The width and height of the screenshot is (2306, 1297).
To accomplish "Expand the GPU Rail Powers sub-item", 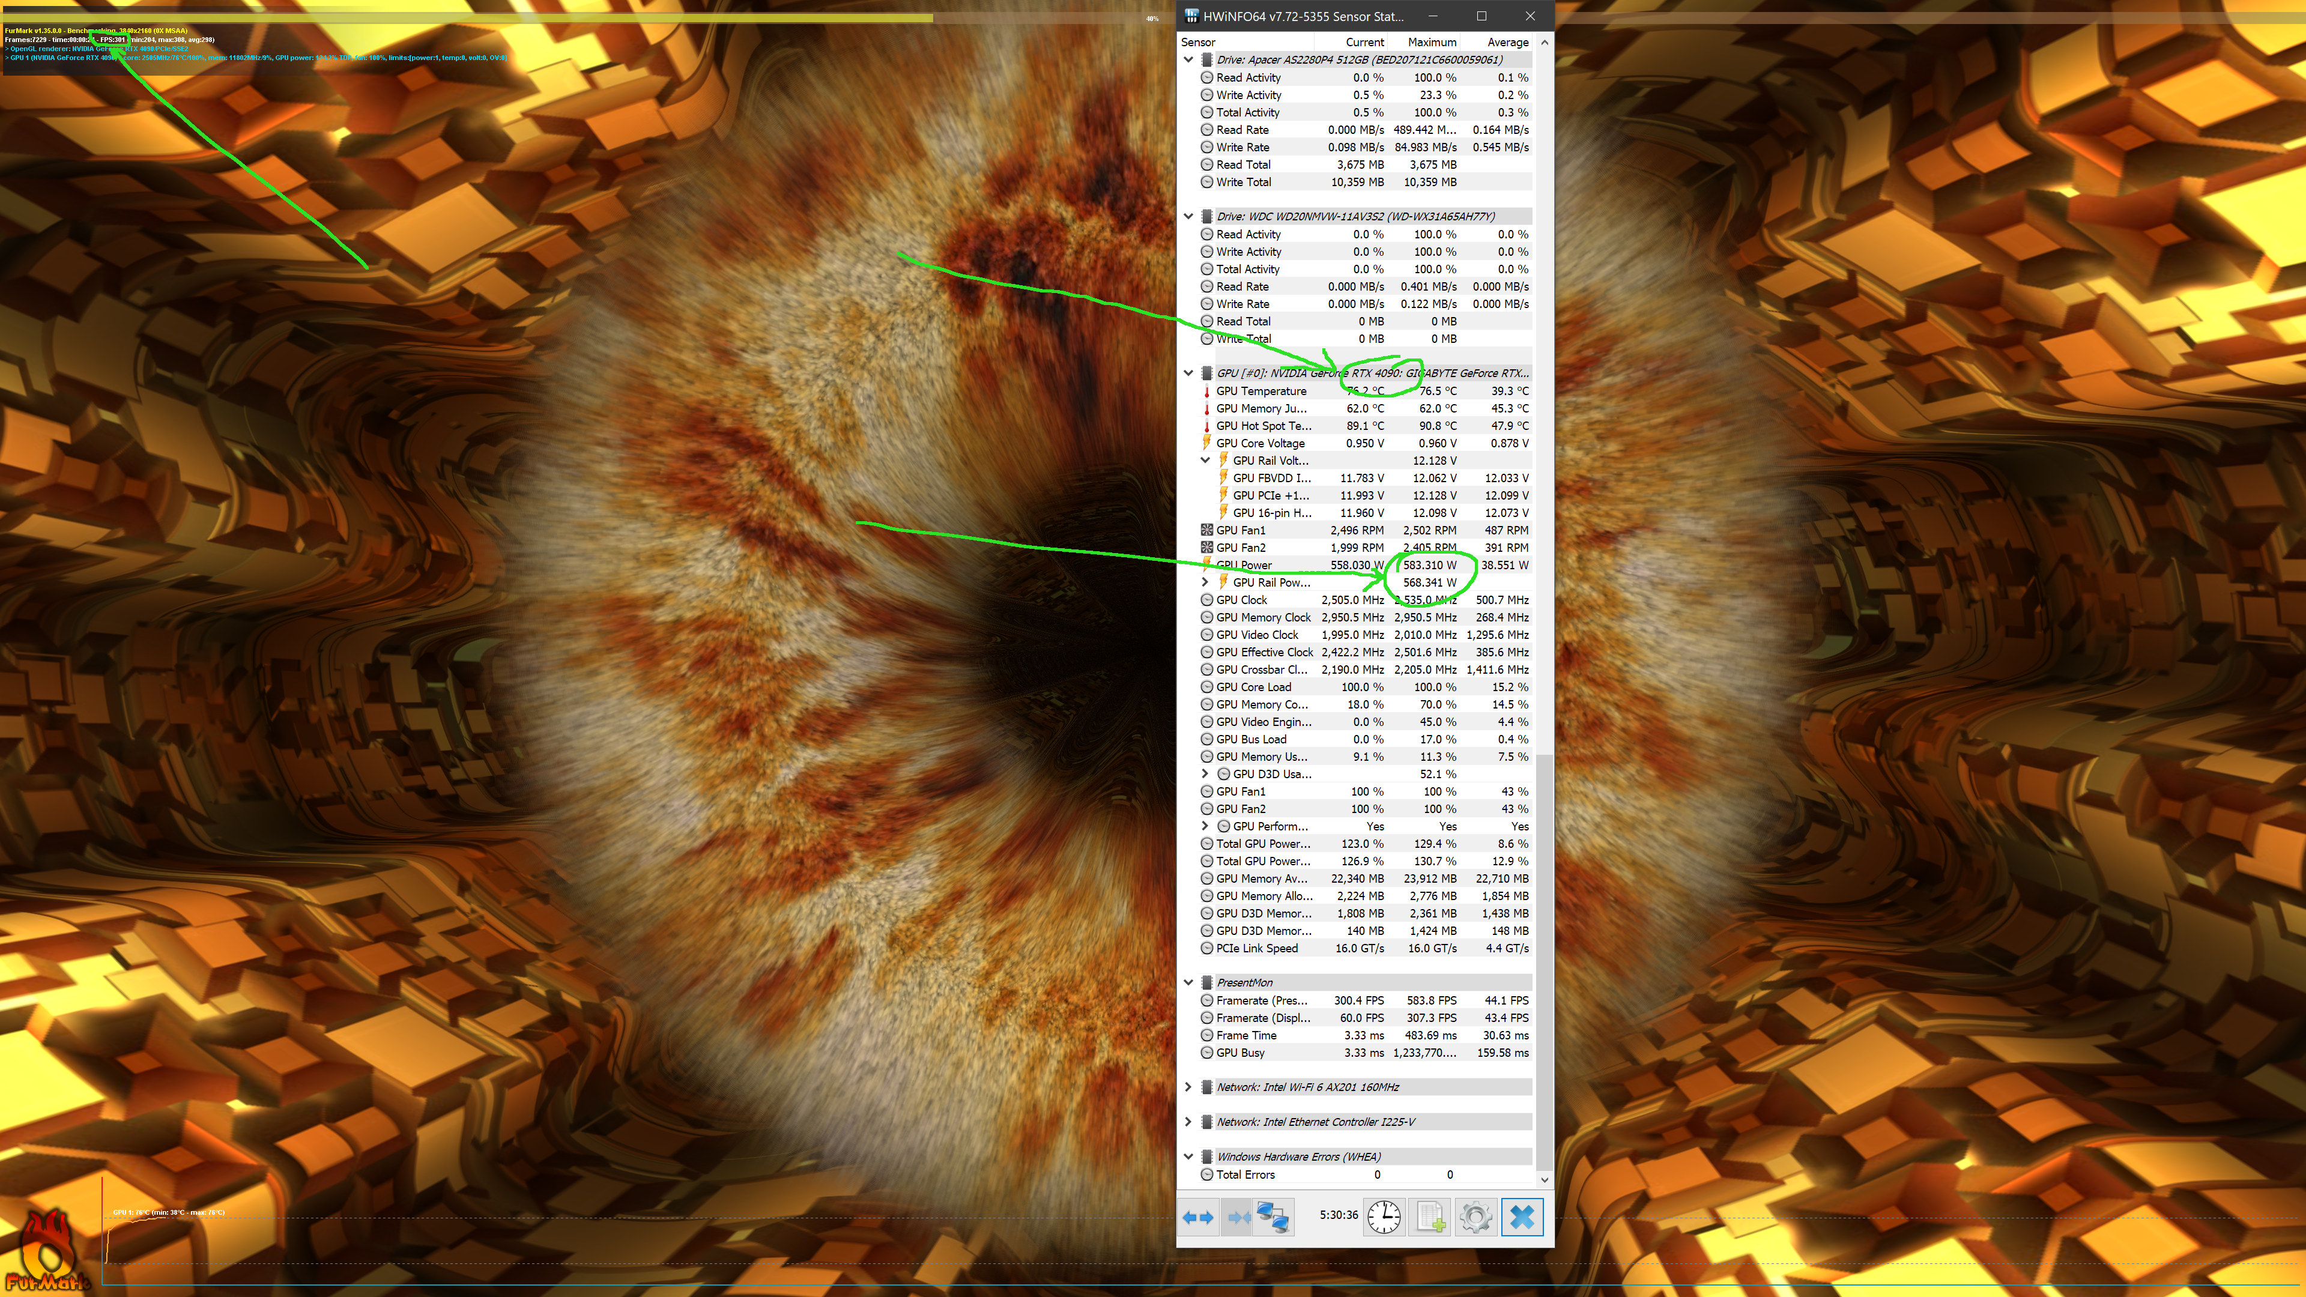I will coord(1205,582).
